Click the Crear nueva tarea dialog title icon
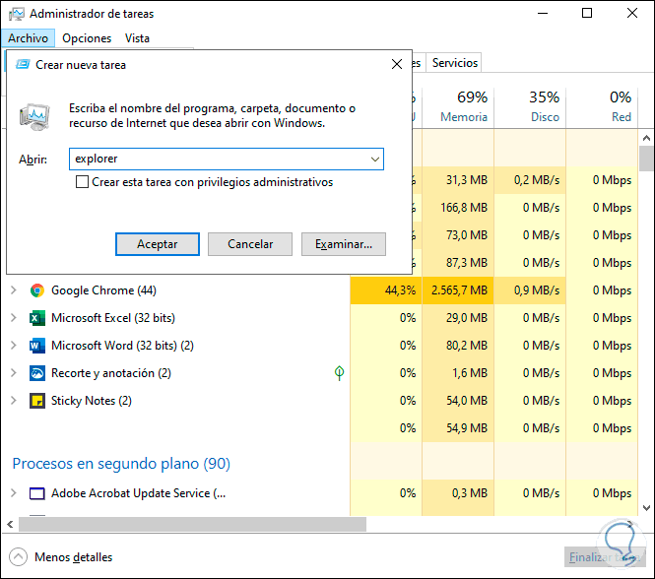Screen dimensions: 655x579 [x=23, y=64]
